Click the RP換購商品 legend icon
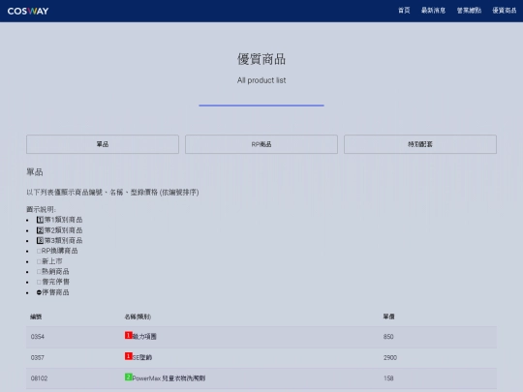This screenshot has height=392, width=523. 39,251
